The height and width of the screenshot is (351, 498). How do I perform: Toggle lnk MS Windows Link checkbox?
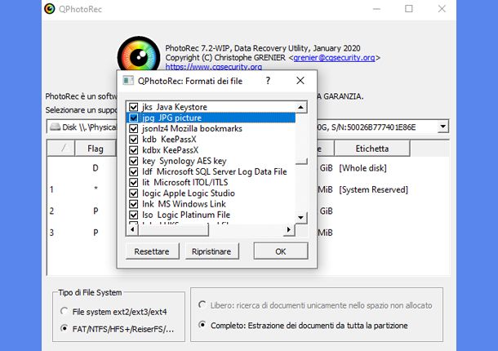[x=134, y=204]
